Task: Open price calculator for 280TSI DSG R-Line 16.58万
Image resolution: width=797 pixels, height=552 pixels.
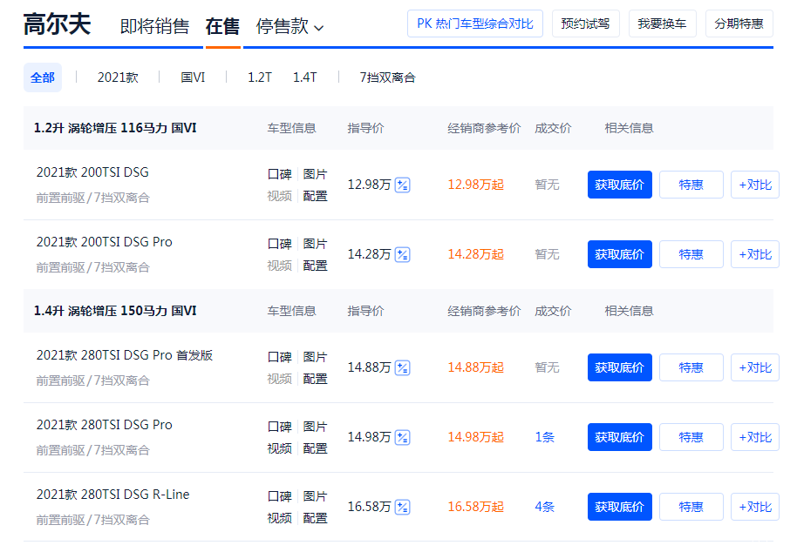Action: 402,507
